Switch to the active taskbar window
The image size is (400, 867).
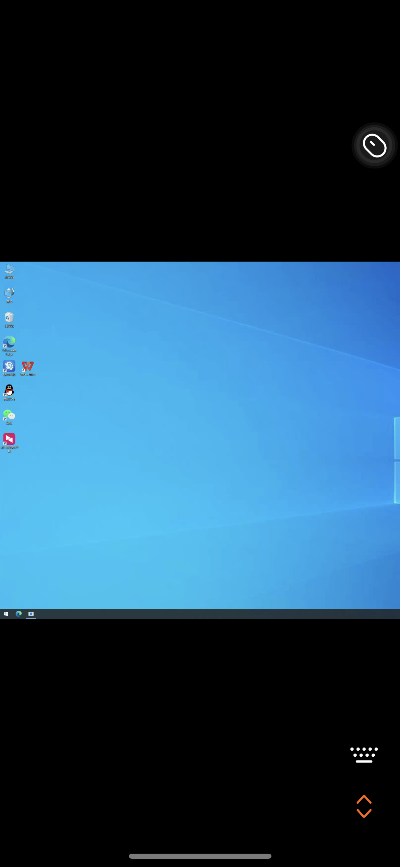(x=31, y=614)
